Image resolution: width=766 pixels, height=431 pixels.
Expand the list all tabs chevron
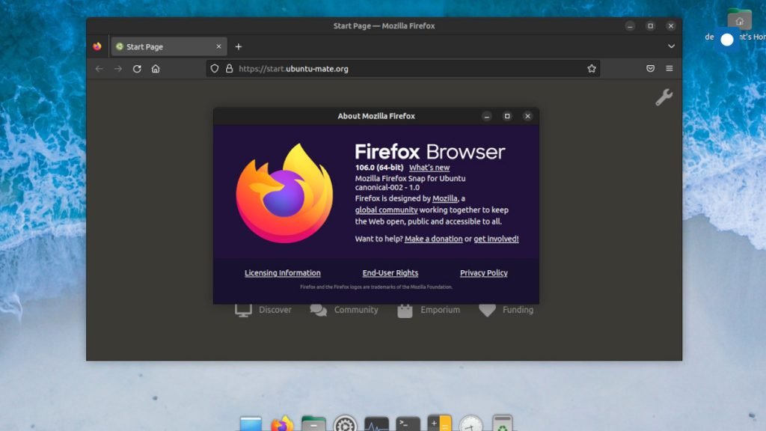coord(671,46)
